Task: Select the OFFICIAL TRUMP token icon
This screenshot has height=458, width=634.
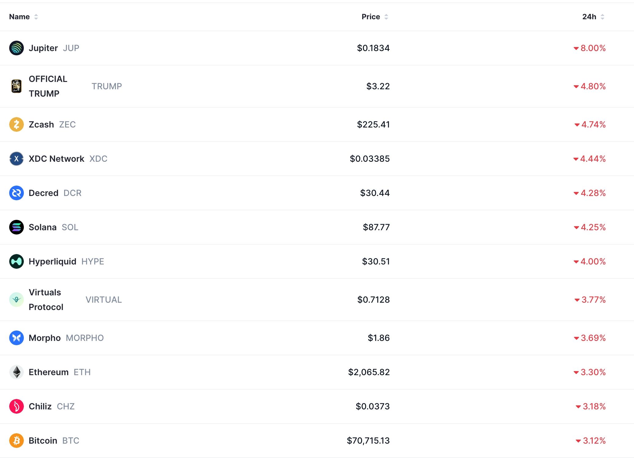Action: (17, 86)
